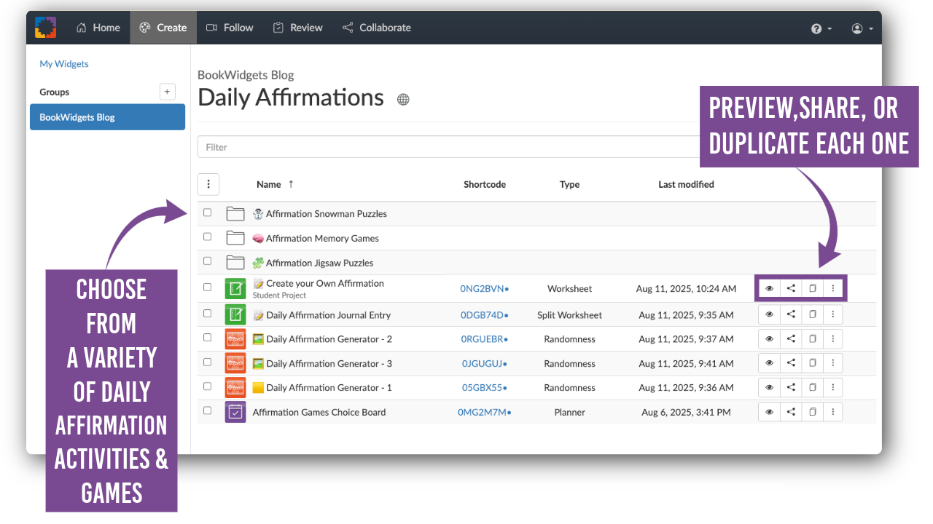Viewport: 933px width, 524px height.
Task: Click the BookWidgets logo icon
Action: click(46, 28)
